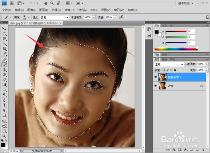210x153 pixels.
Task: Select the Magic Wand tool
Action: click(4, 44)
